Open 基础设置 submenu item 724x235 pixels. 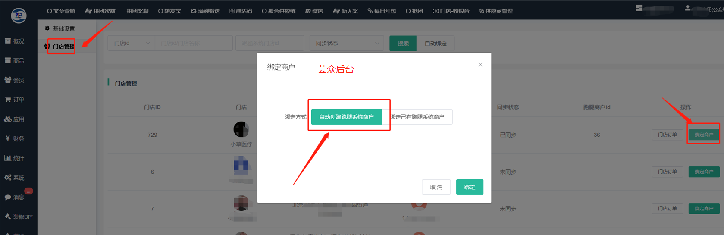coord(60,28)
